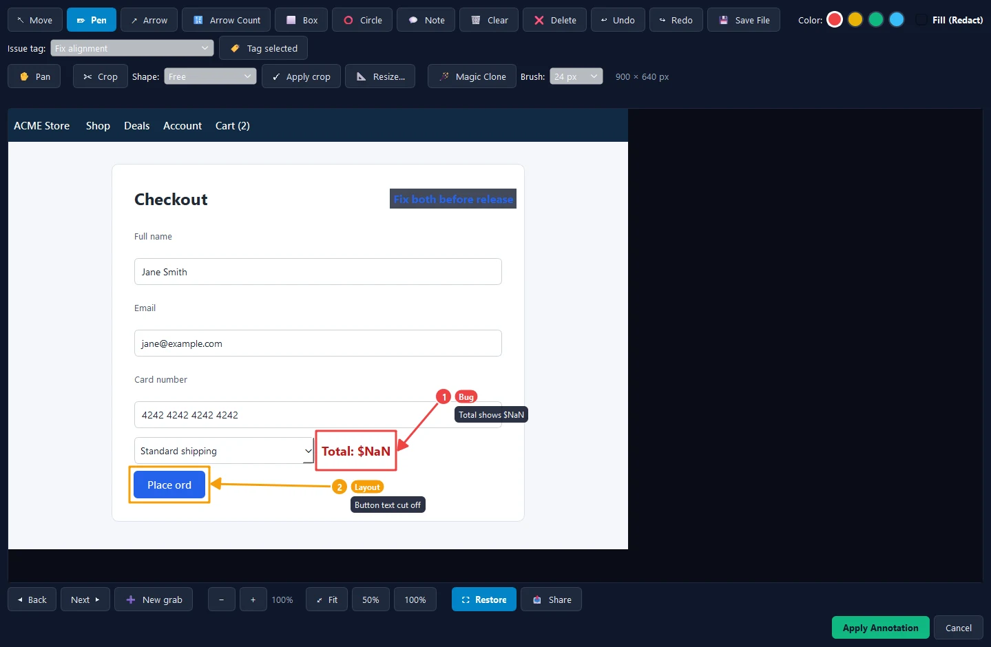
Task: Open the Magic Clone tool
Action: tap(472, 76)
